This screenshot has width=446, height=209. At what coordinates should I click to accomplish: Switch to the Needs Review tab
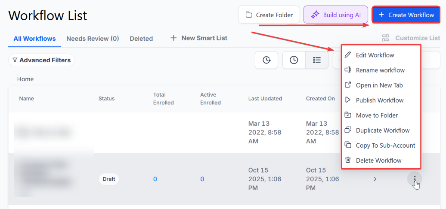coord(93,39)
